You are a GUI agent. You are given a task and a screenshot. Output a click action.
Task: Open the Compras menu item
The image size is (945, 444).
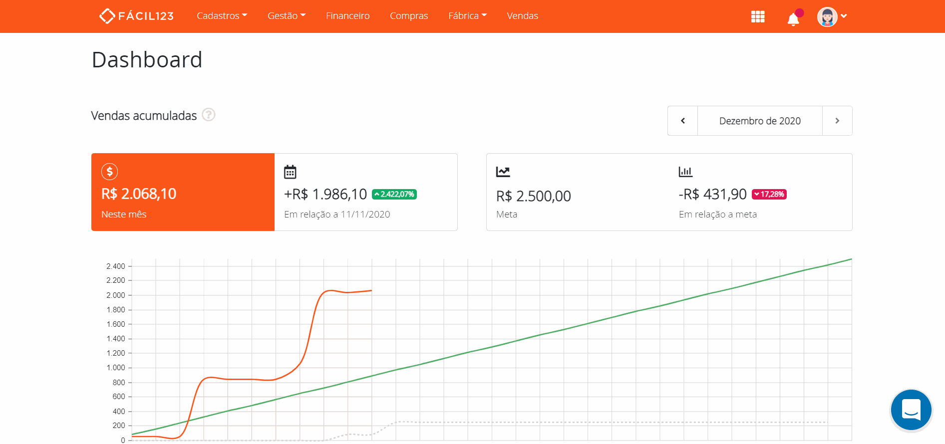409,16
